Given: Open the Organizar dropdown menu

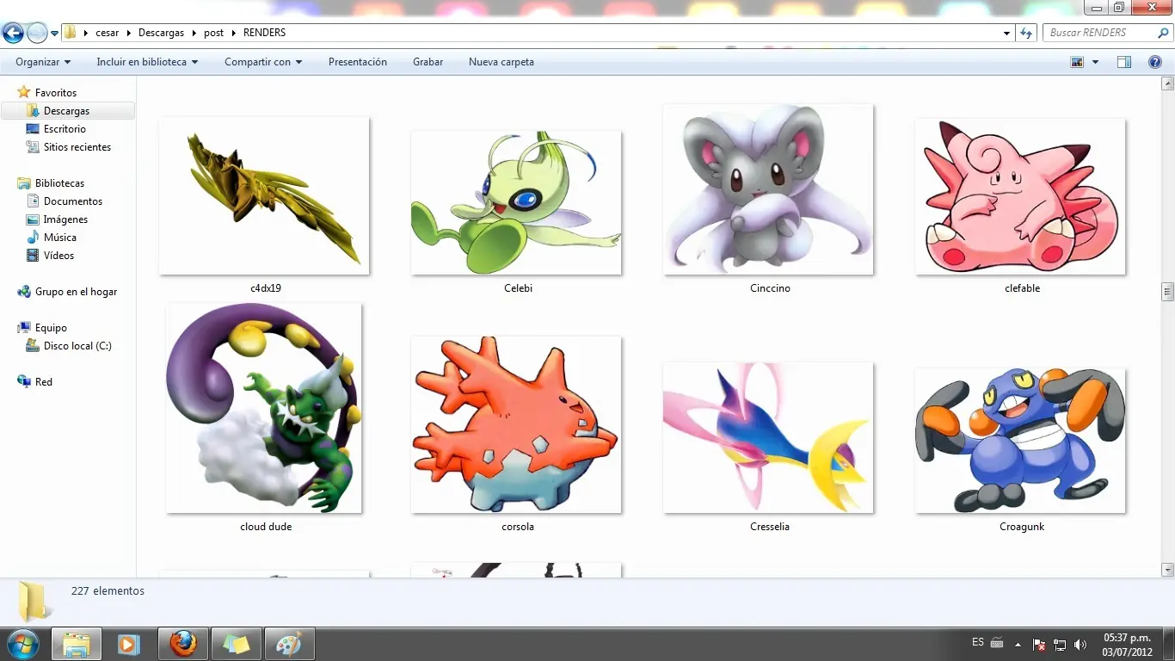Looking at the screenshot, I should pos(43,62).
